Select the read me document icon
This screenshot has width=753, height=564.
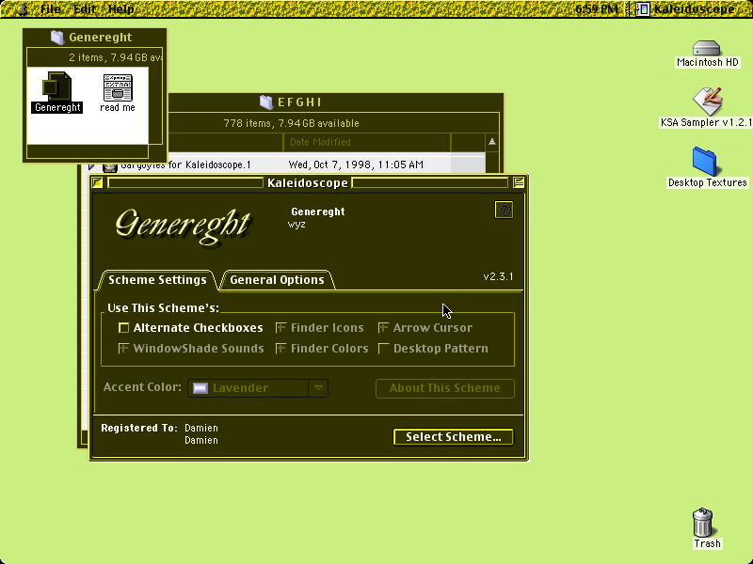tap(118, 87)
